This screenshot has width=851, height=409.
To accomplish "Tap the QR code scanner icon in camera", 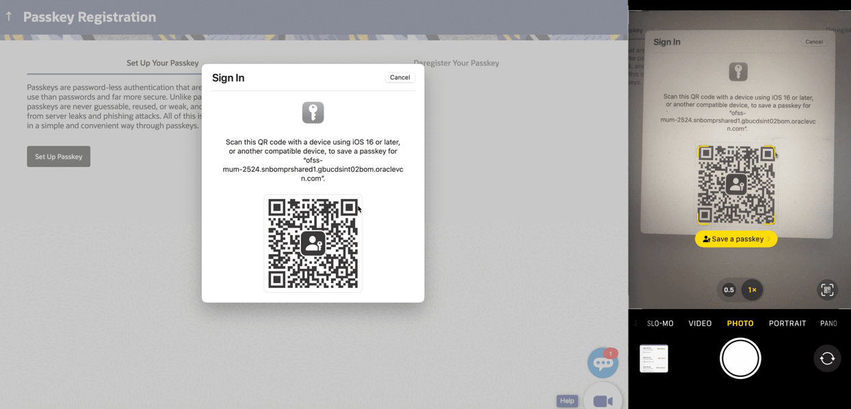I will [x=827, y=290].
